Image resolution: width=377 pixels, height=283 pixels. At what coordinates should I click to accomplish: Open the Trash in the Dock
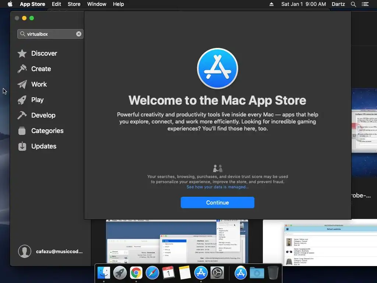(273, 273)
